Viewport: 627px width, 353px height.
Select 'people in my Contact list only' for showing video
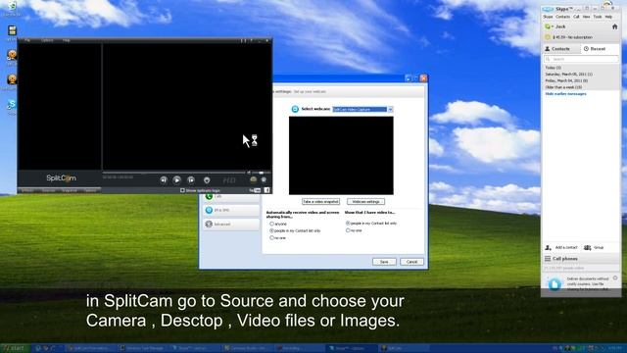tap(348, 223)
